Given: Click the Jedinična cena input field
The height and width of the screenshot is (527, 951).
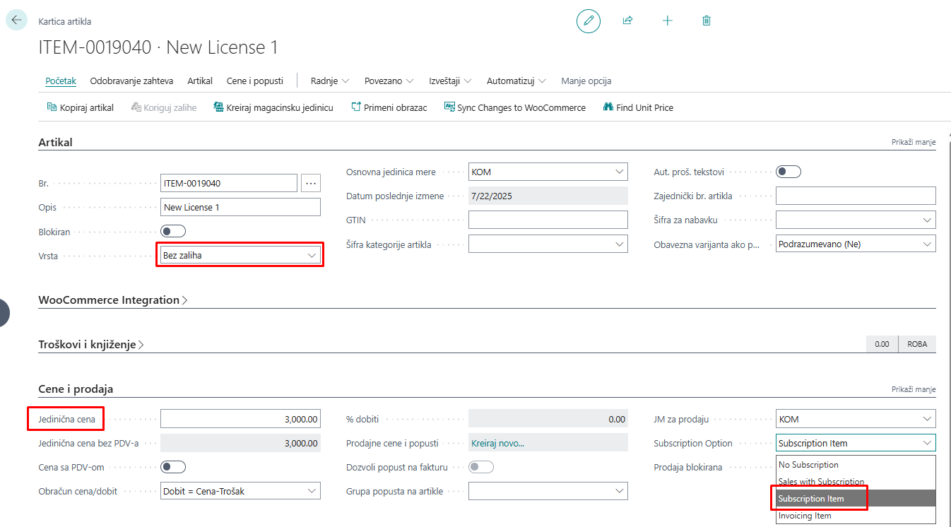Looking at the screenshot, I should click(240, 419).
